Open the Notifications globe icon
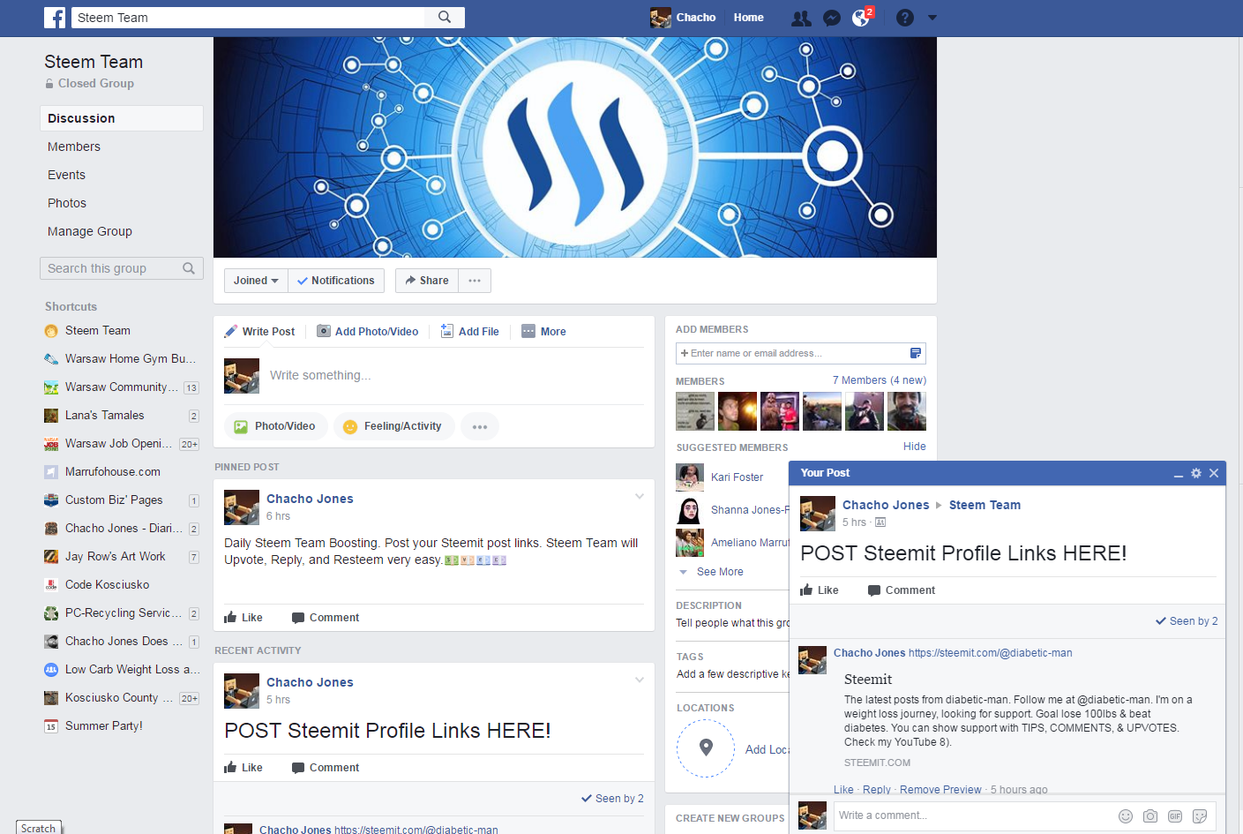The height and width of the screenshot is (834, 1243). click(861, 18)
